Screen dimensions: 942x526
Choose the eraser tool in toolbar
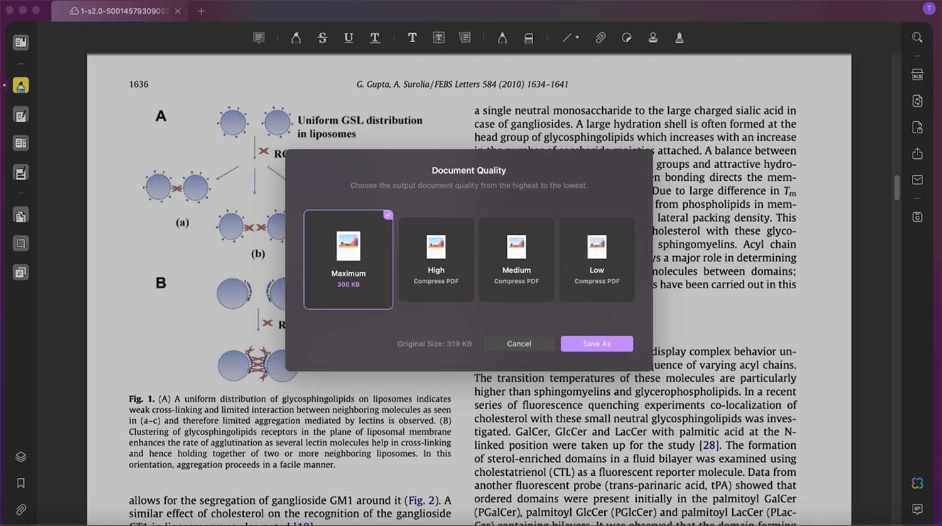tap(529, 38)
